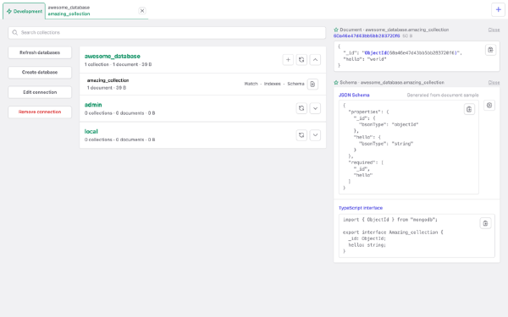Expand the local database
Viewport: 508px width, 317px height.
click(315, 135)
